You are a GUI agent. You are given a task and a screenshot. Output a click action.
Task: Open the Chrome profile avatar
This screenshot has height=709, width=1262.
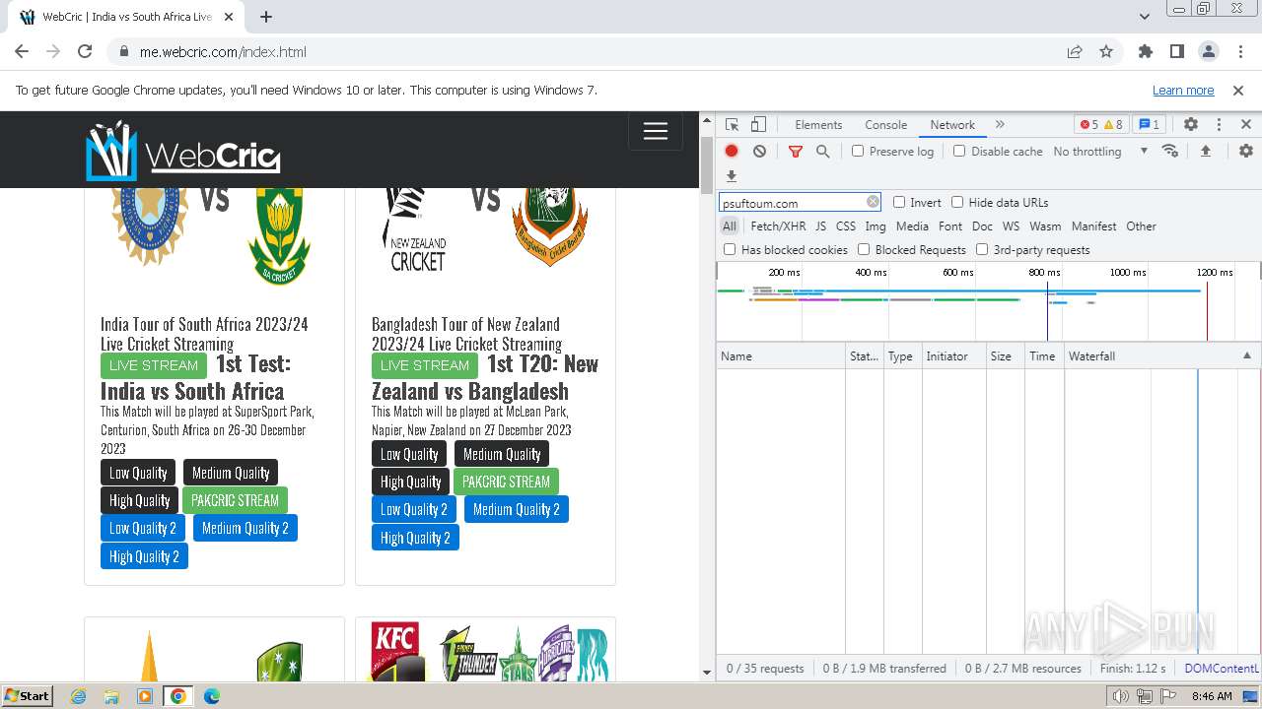click(1209, 52)
